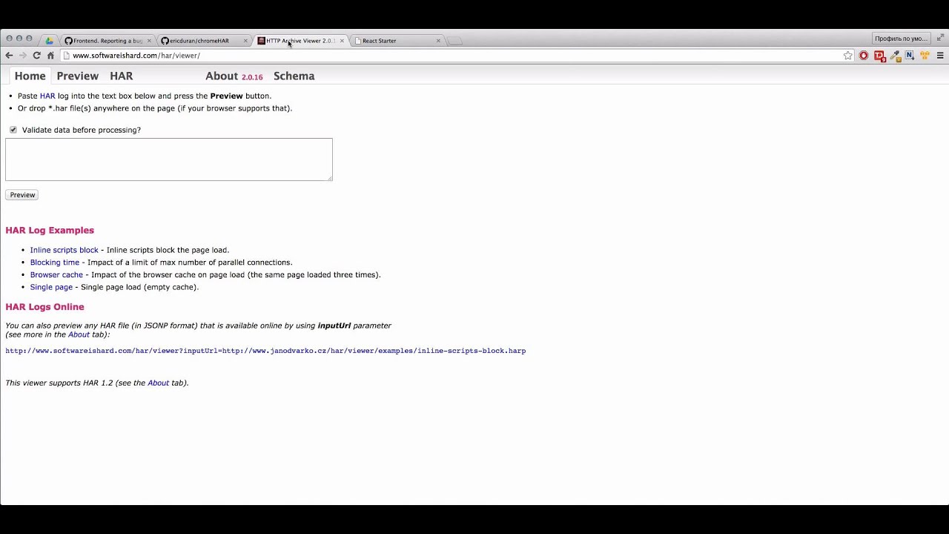
Task: Open the browser home page icon
Action: coord(50,56)
